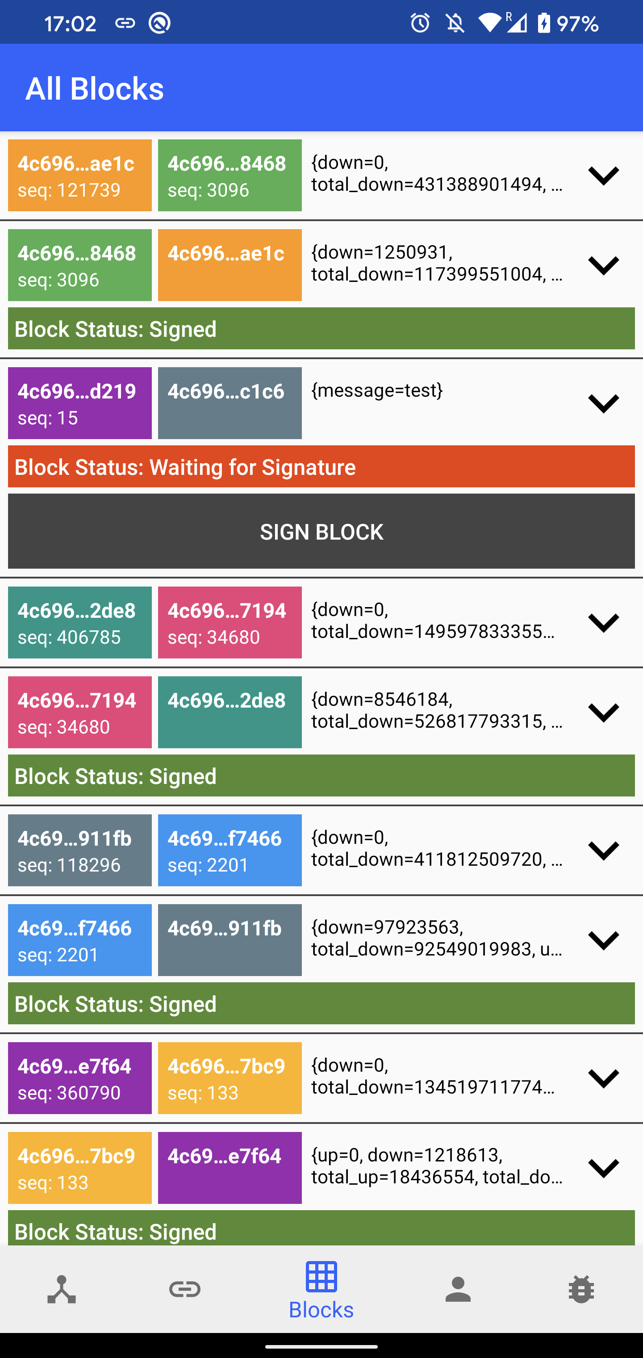Expand the {message=test} block details

(x=603, y=403)
